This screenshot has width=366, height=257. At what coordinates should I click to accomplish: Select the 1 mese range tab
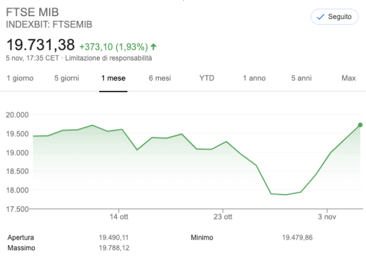(x=113, y=78)
